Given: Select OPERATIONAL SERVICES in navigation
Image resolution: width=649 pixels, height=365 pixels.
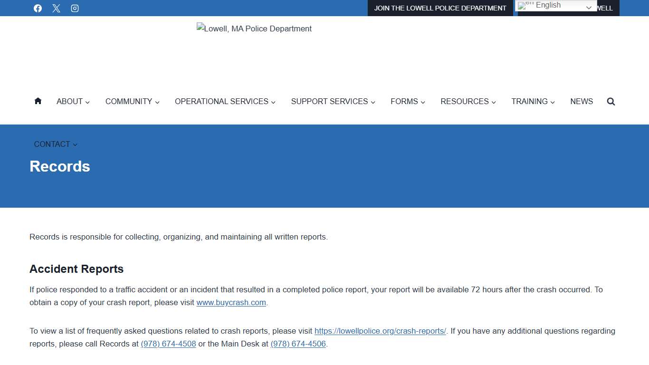Looking at the screenshot, I should [x=221, y=101].
